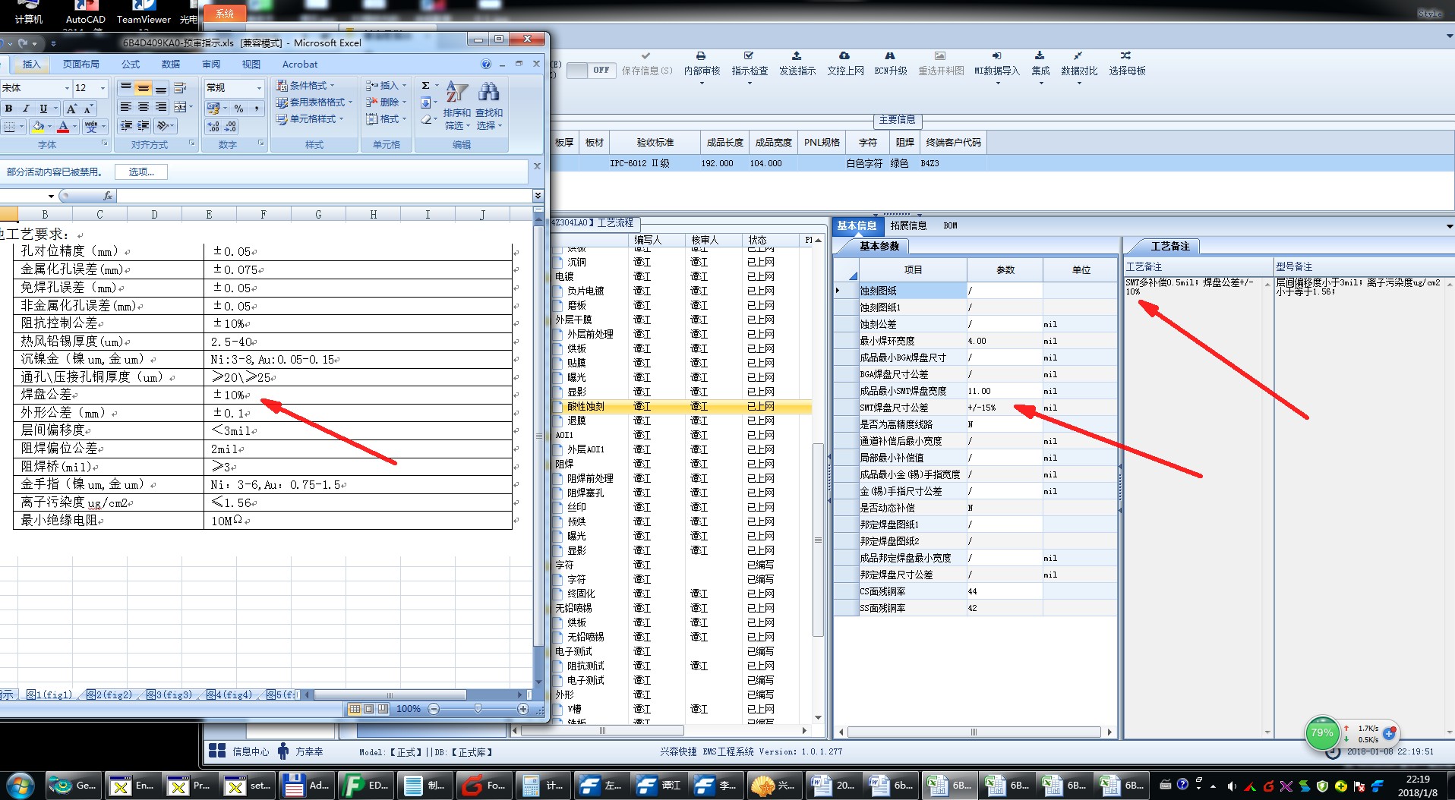The width and height of the screenshot is (1455, 800).
Task: Click the comma style icon
Action: [257, 109]
